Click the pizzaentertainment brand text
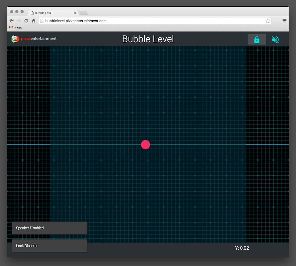The image size is (296, 266). pos(39,39)
